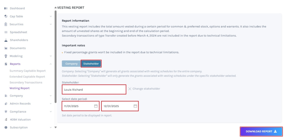Click the 409A Valuation icon

pyautogui.click(x=6, y=120)
